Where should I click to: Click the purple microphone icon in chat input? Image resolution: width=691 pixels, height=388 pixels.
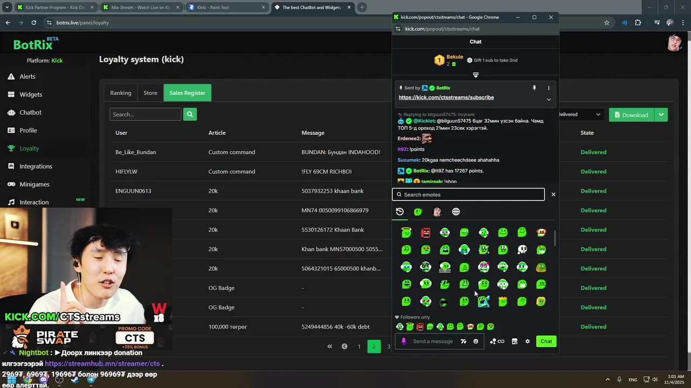point(404,341)
